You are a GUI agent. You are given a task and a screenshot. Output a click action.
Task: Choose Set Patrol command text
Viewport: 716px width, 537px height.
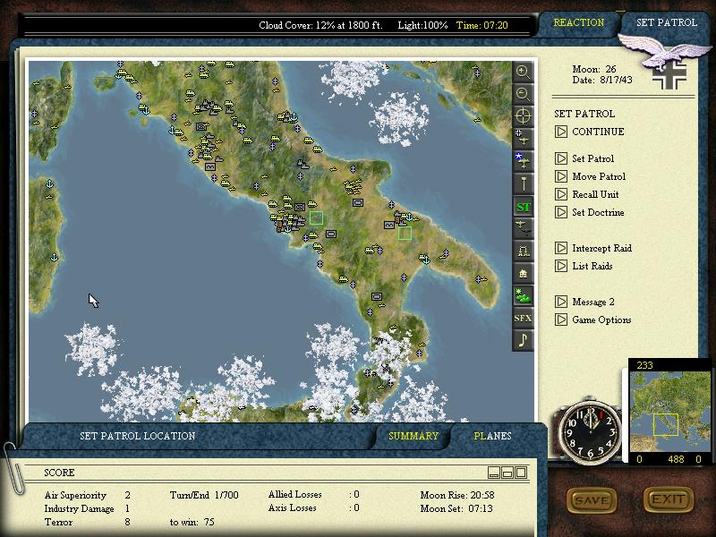592,158
